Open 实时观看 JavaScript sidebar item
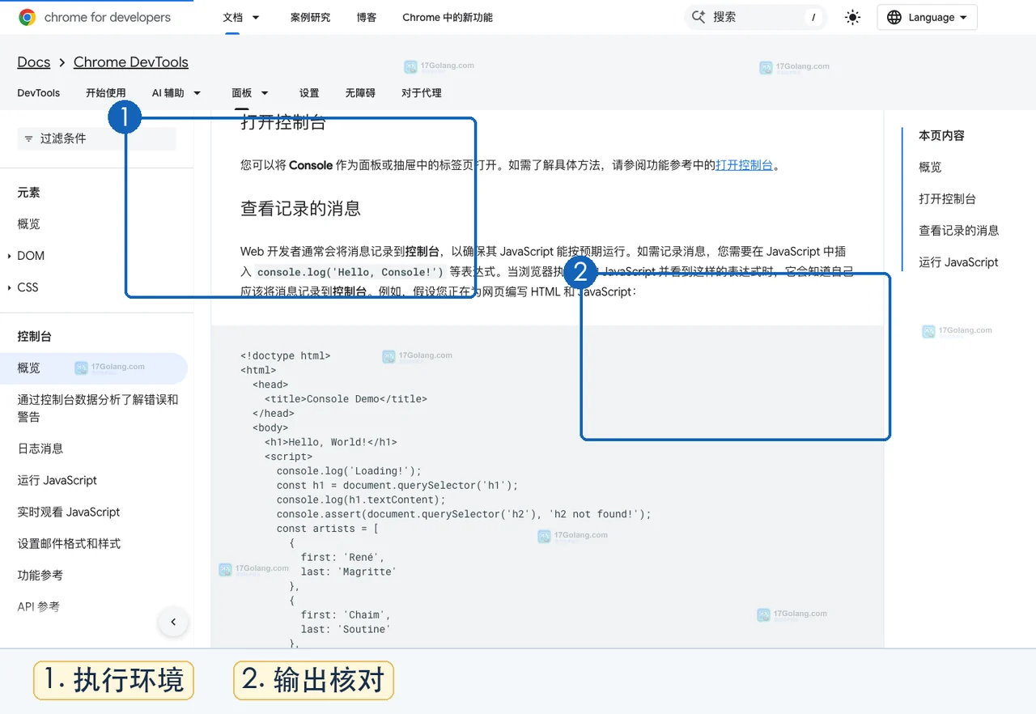This screenshot has width=1036, height=714. coord(69,512)
